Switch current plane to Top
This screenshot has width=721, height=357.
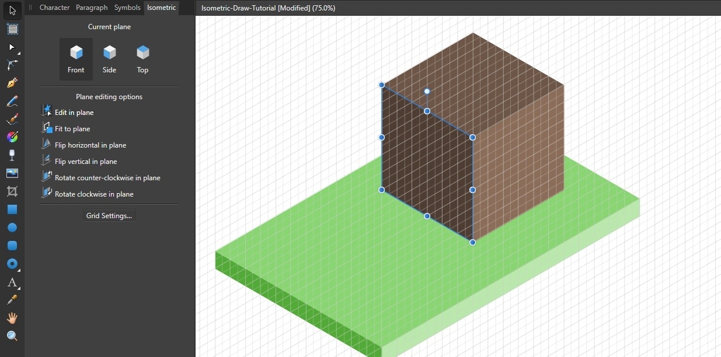click(142, 58)
